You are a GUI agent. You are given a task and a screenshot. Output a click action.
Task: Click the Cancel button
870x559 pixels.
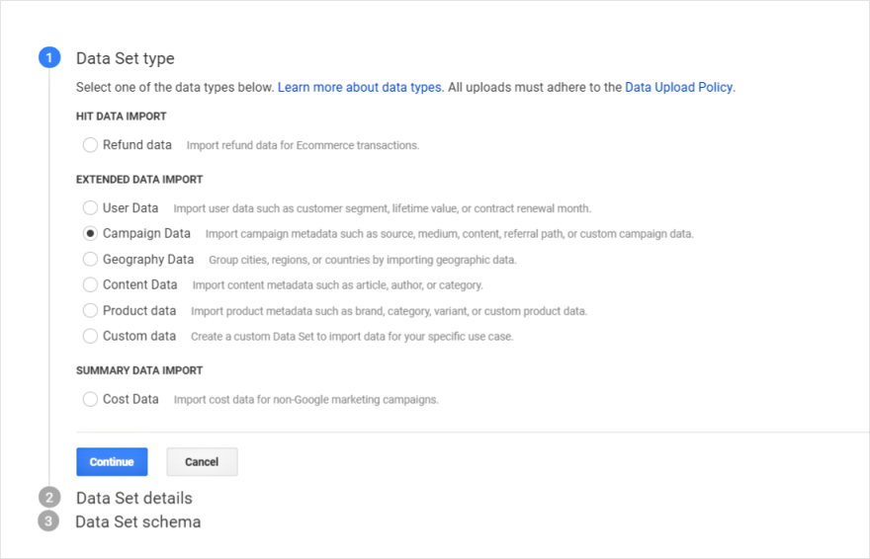(x=202, y=461)
